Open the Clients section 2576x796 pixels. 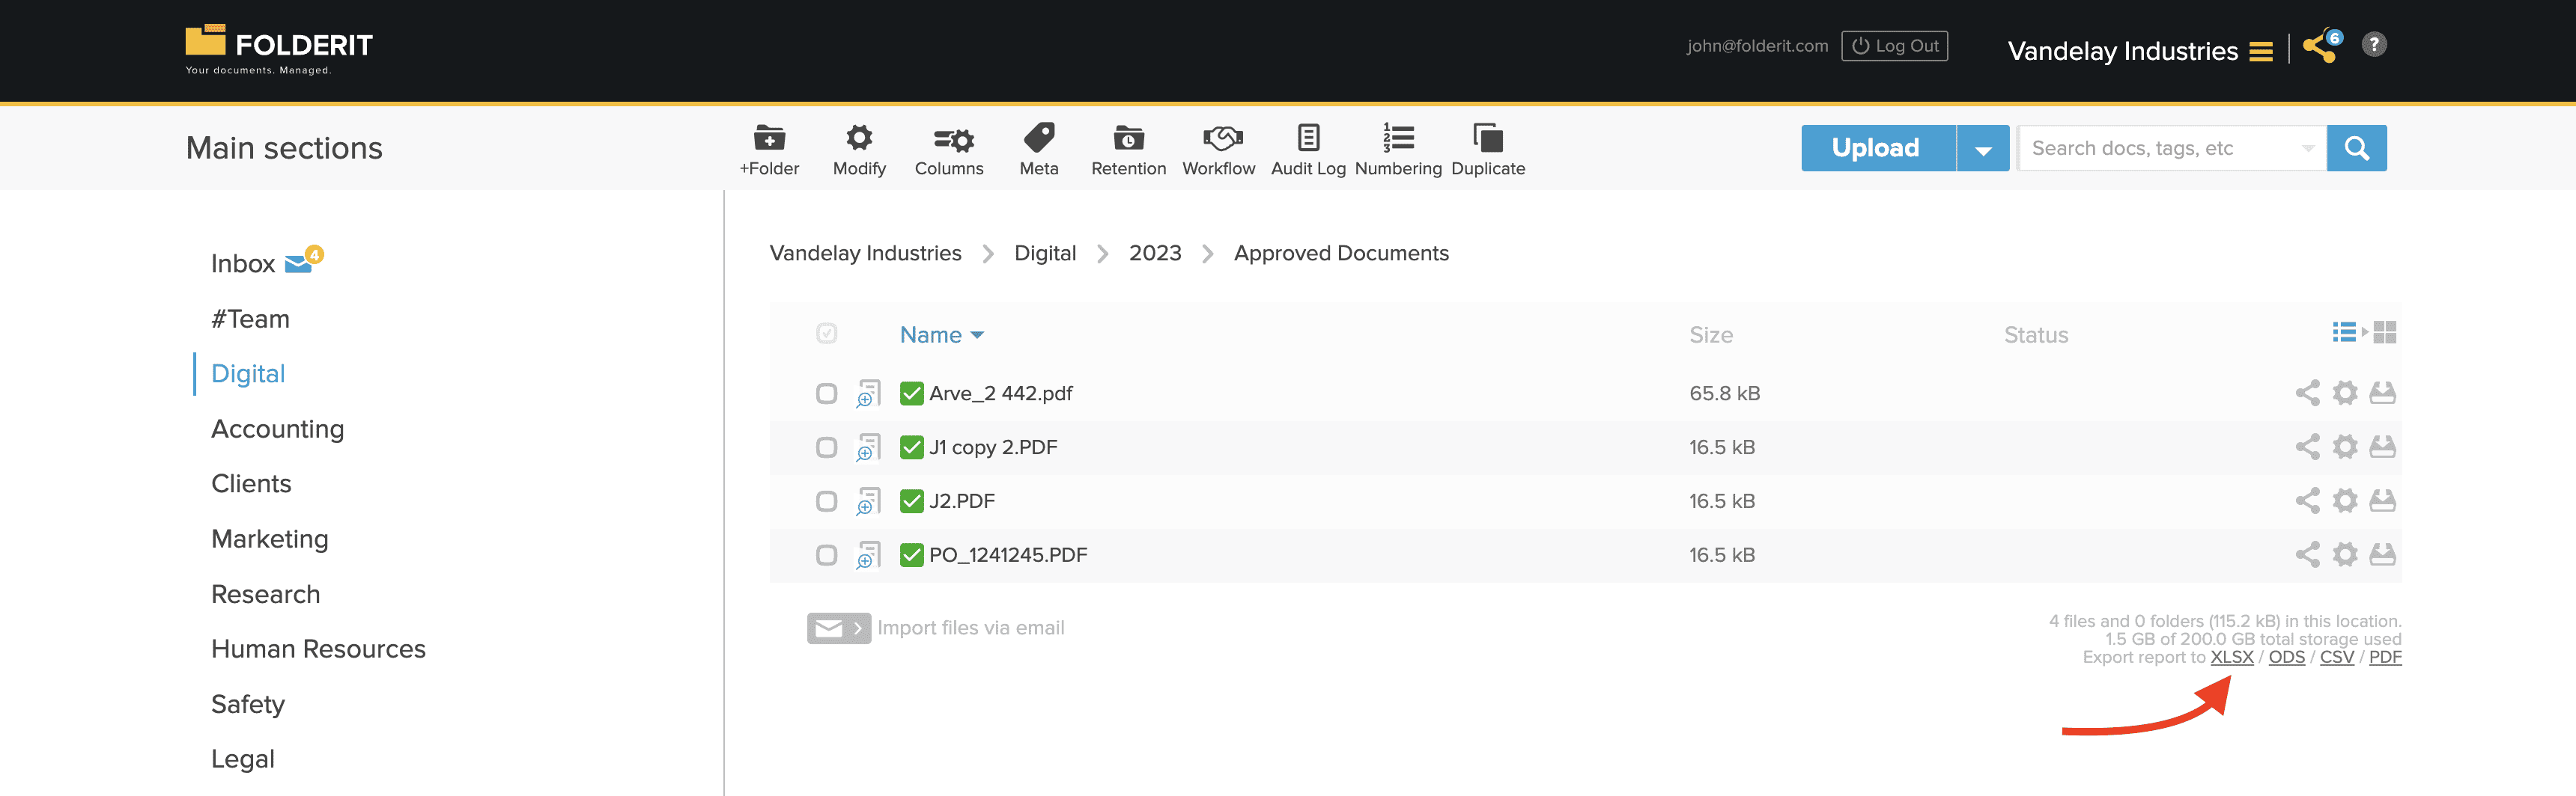point(251,484)
